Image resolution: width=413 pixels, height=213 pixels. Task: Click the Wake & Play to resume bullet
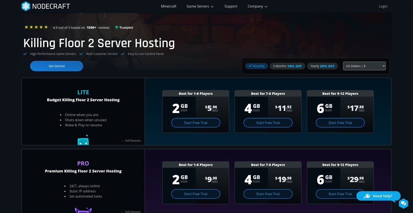coord(83,125)
